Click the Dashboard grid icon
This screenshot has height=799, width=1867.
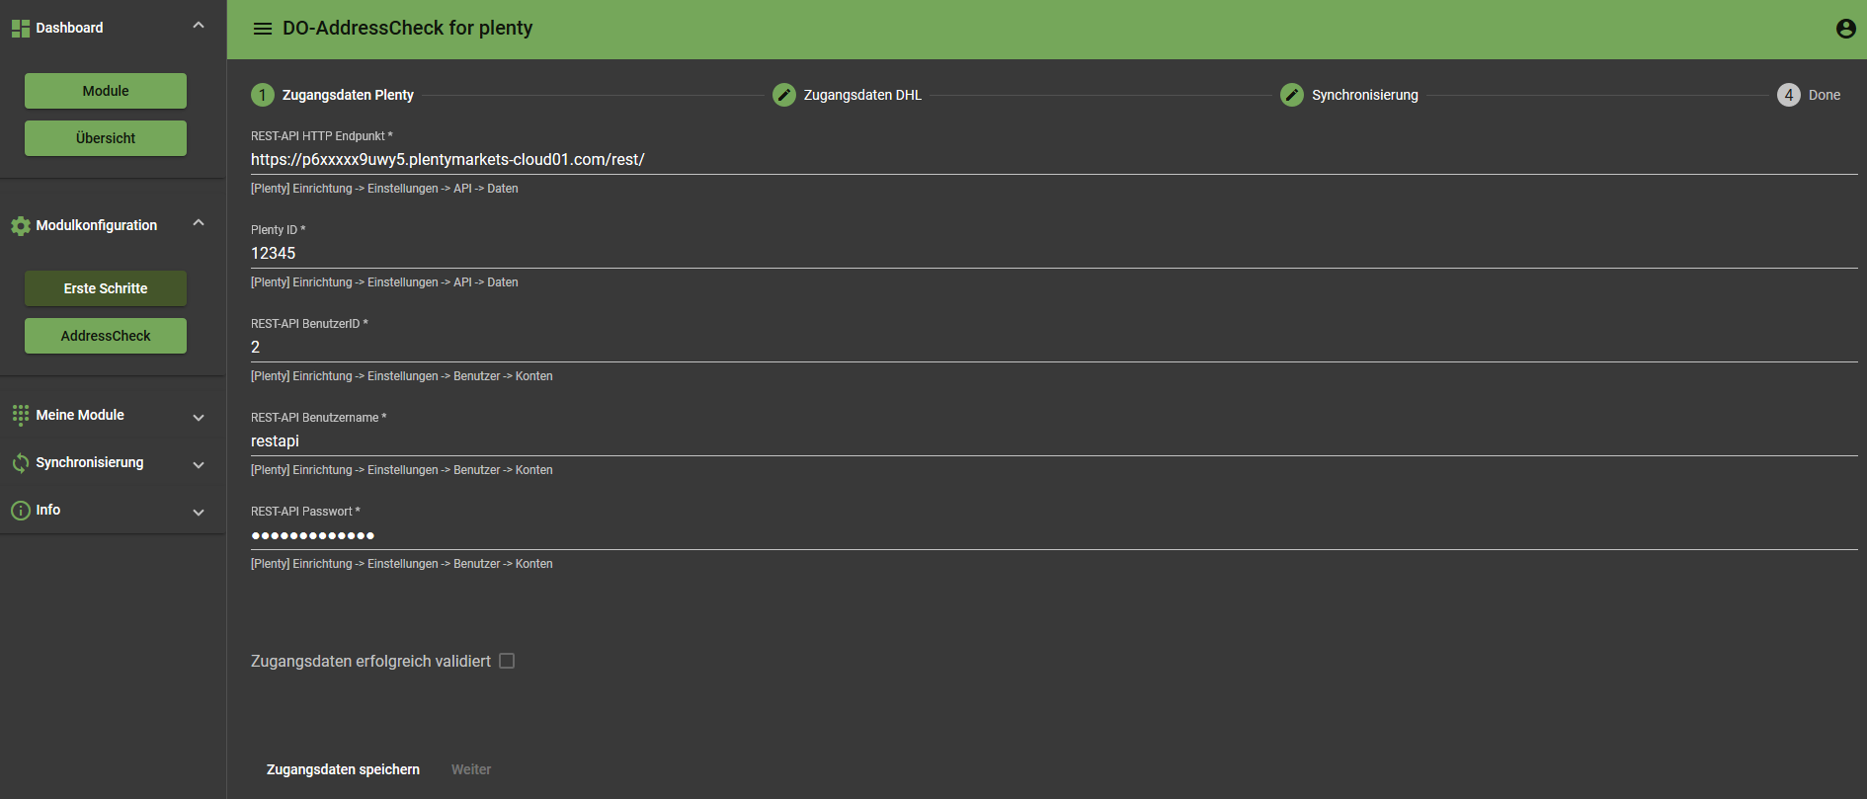click(x=20, y=29)
